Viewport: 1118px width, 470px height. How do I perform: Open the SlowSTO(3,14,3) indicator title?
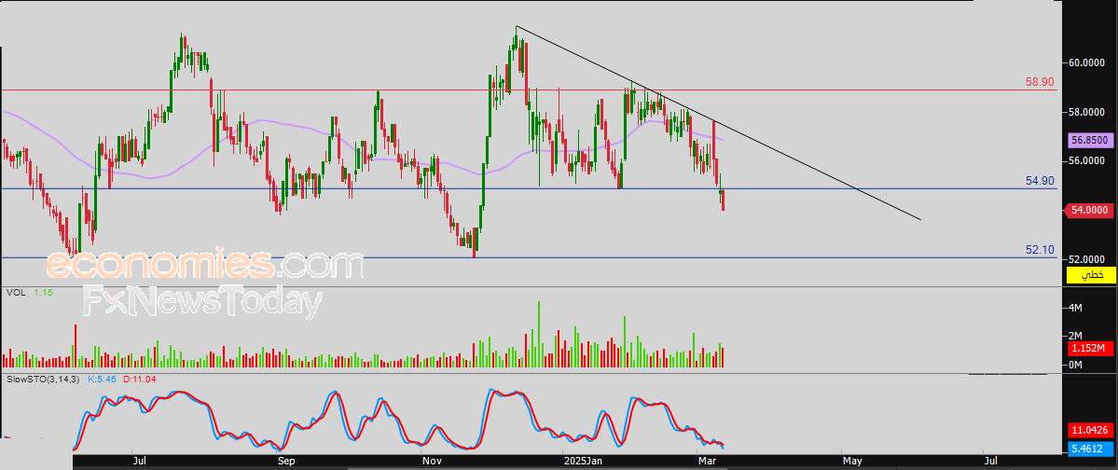pos(43,380)
